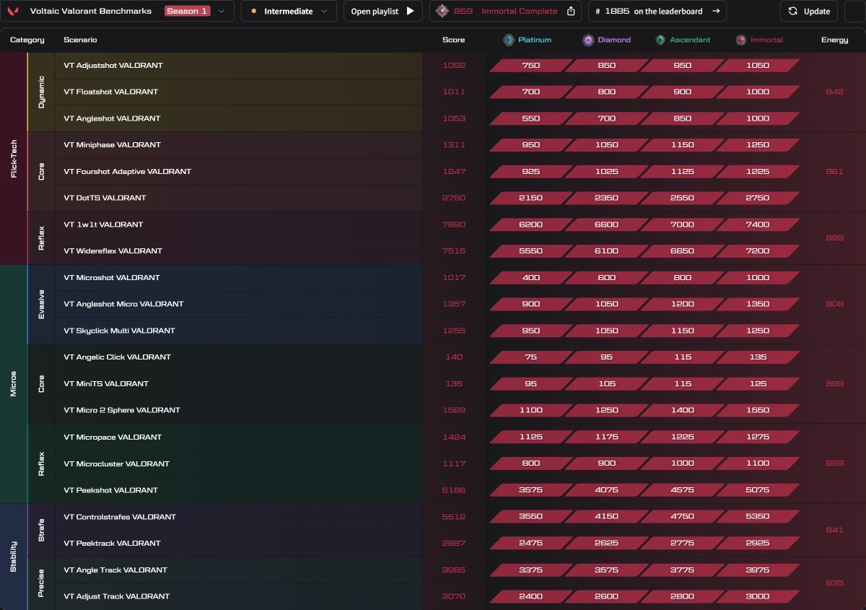Click the 5186 score for VT Peekshot
Image resolution: width=866 pixels, height=610 pixels.
click(x=454, y=490)
